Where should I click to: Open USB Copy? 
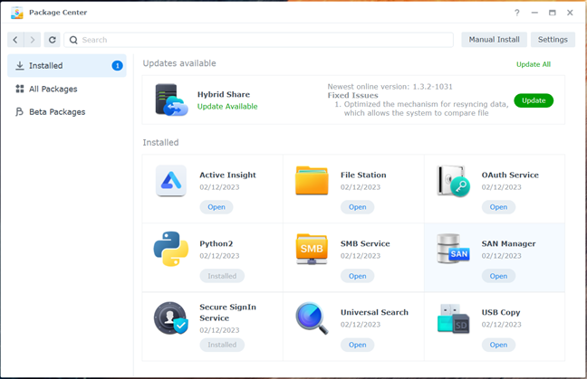(x=498, y=345)
